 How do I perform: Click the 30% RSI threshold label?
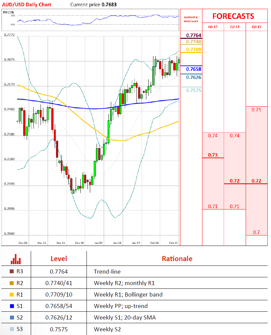pos(13,24)
